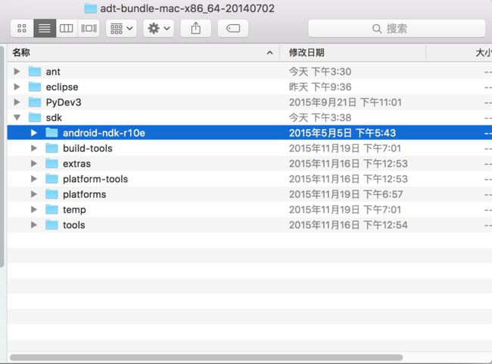Select the row named temp
Image resolution: width=492 pixels, height=364 pixels.
(x=250, y=209)
